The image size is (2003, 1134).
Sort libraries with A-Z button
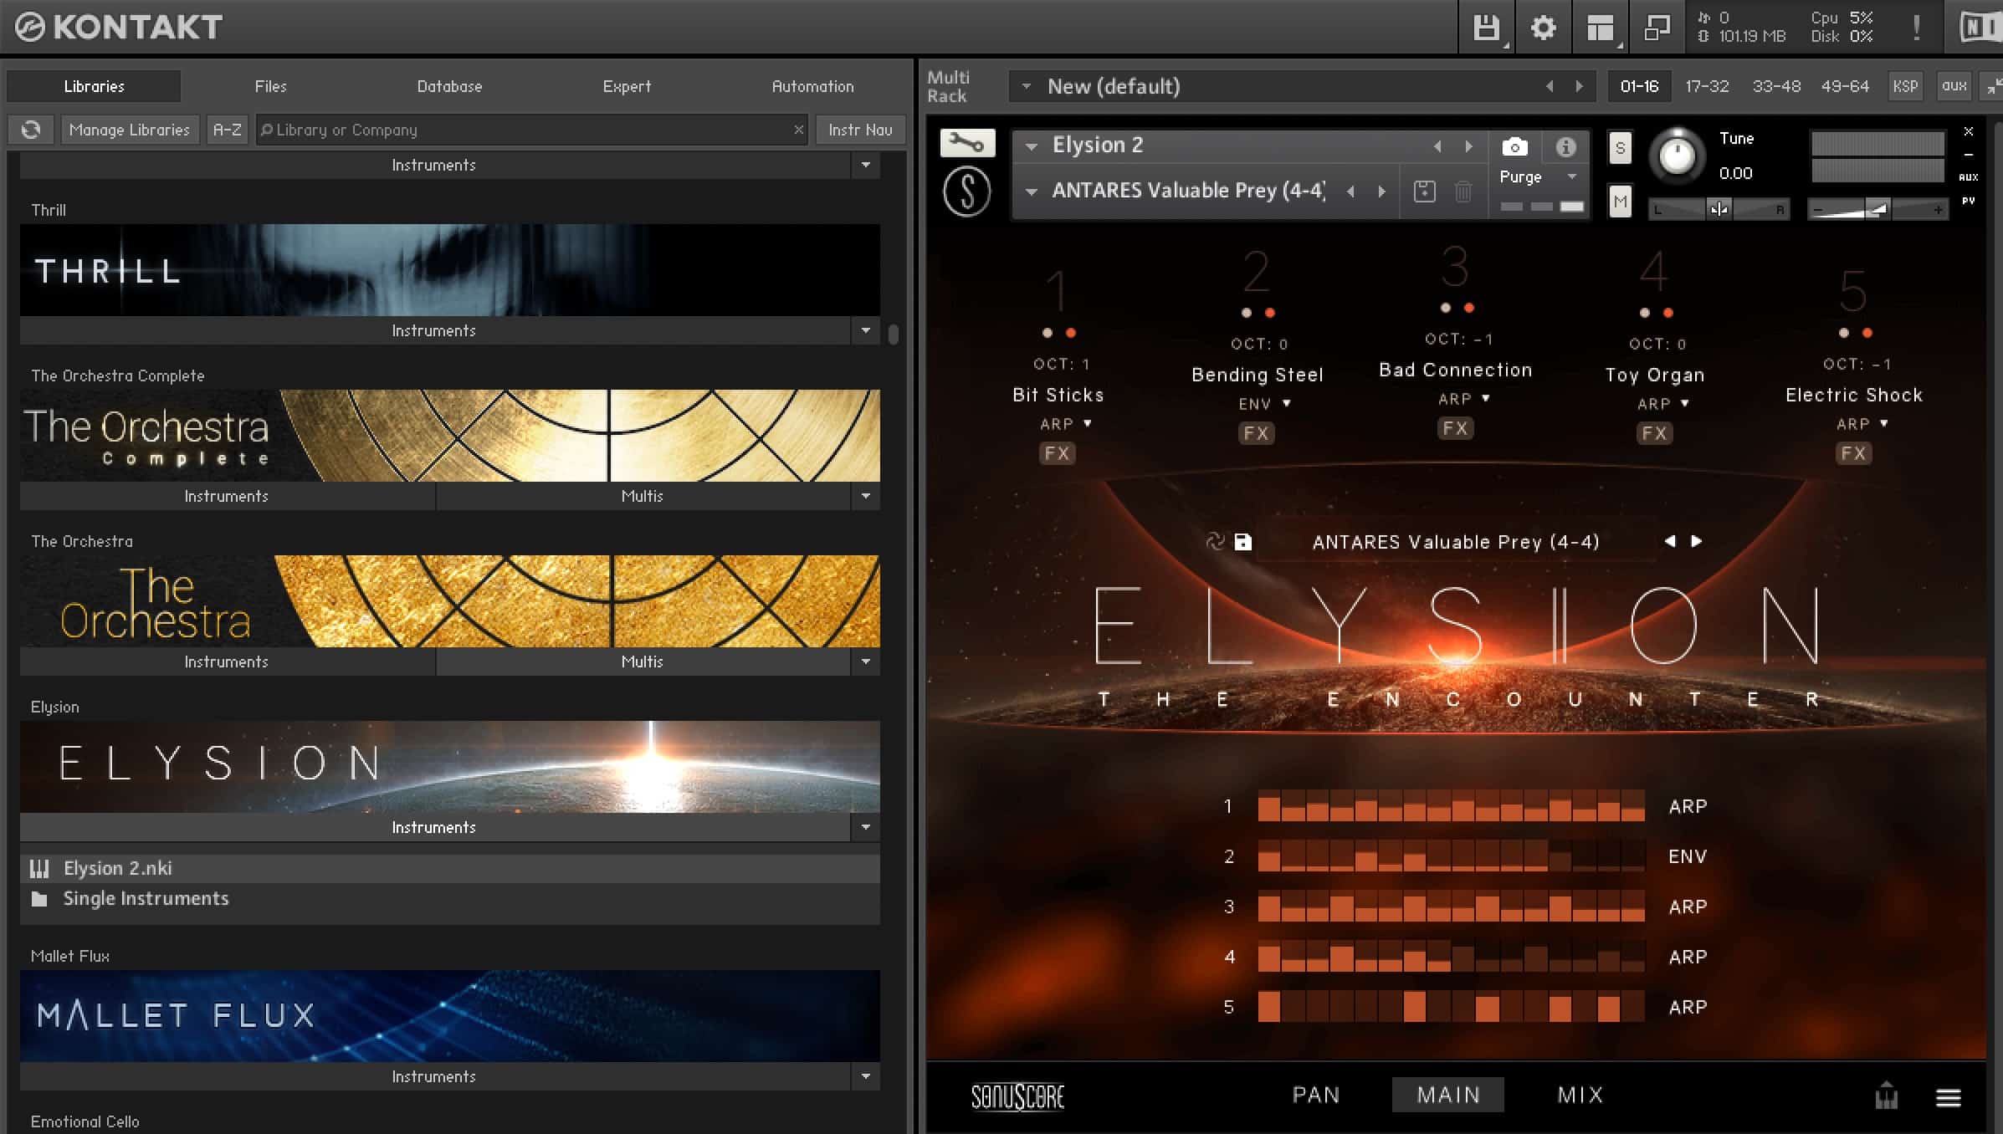pos(227,130)
